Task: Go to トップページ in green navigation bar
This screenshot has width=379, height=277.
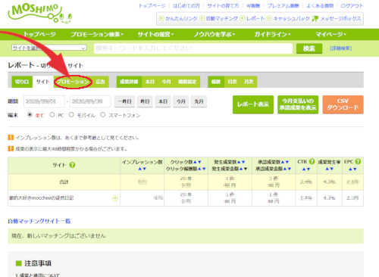Action: pos(39,34)
